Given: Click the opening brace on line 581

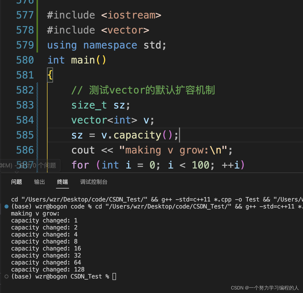Looking at the screenshot, I should (x=50, y=75).
